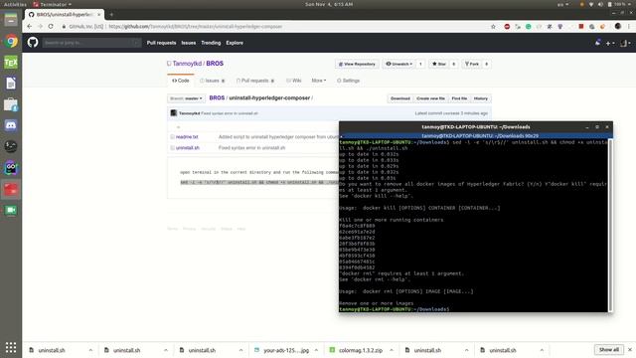Open Chrome's three-dot menu
The width and height of the screenshot is (636, 358).
(x=629, y=27)
